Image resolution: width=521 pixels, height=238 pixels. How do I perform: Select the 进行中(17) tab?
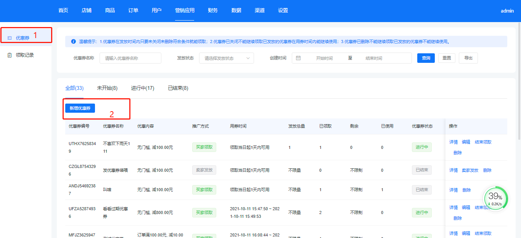click(x=143, y=88)
